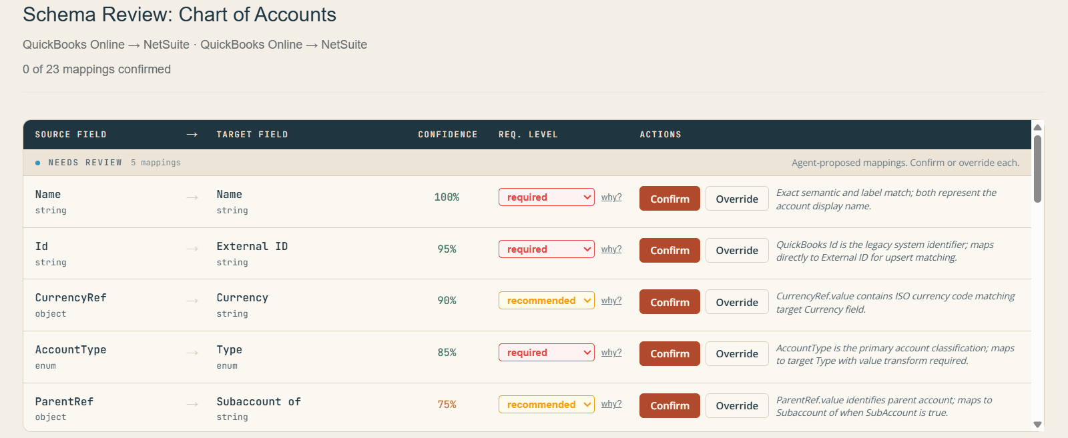Click the Currency target field name
The image size is (1068, 438).
(242, 298)
